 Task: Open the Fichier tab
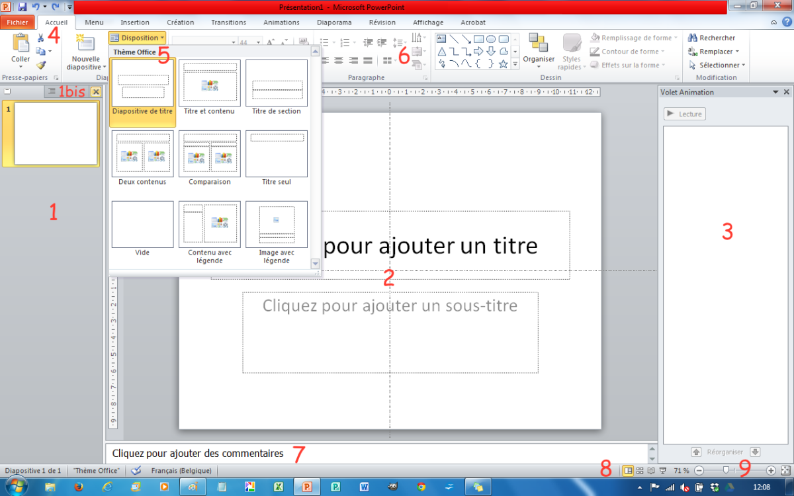[17, 22]
